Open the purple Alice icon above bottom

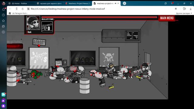(3, 101)
